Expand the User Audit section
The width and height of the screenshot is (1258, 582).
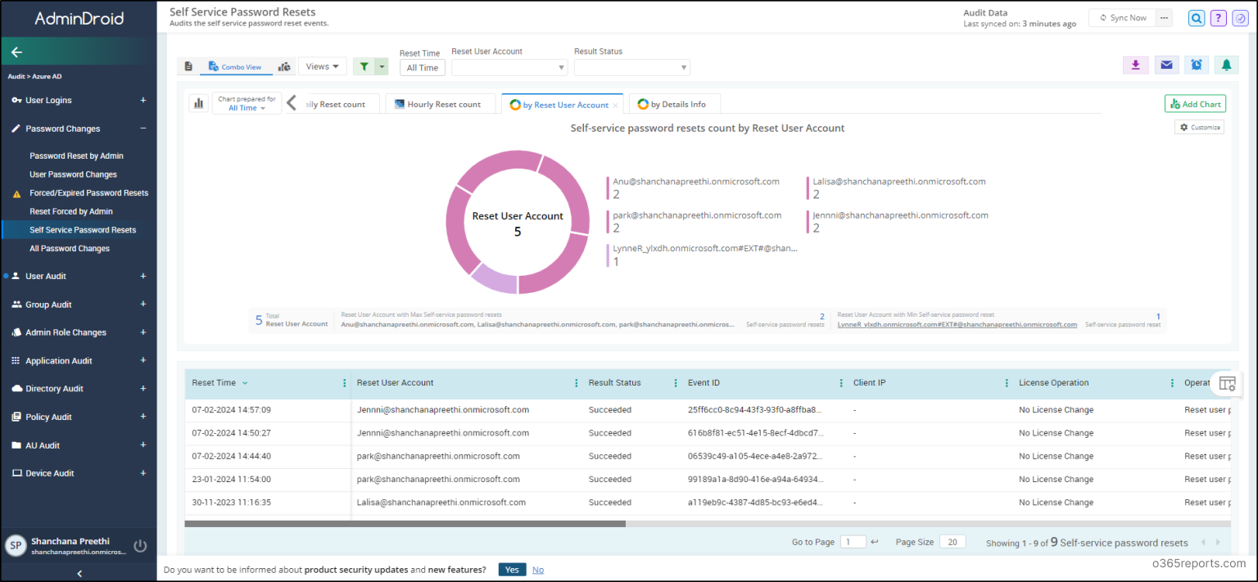143,276
